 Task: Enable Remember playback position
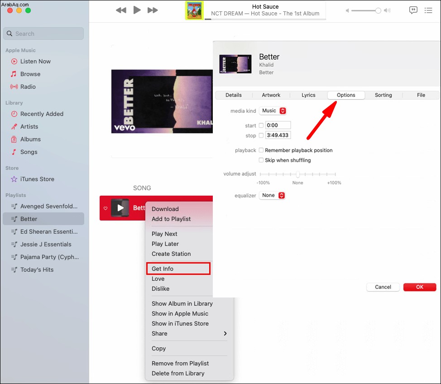[261, 150]
